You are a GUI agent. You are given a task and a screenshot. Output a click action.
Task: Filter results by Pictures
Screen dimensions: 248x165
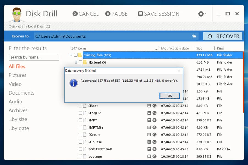click(17, 75)
